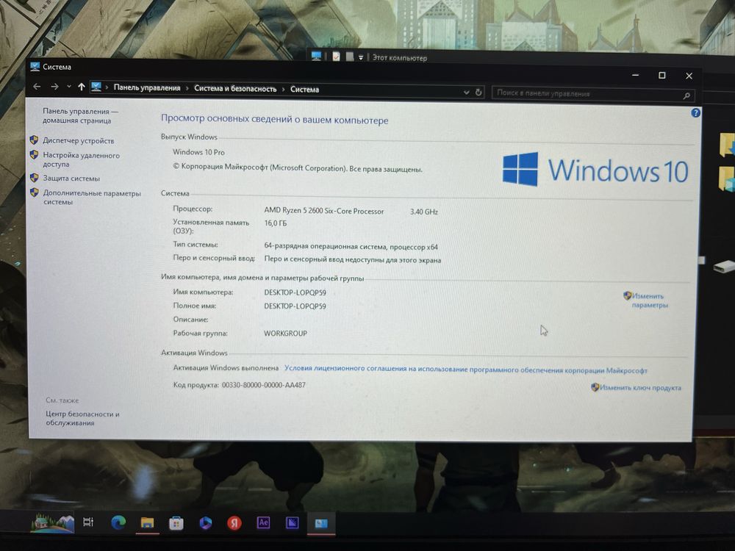Open Защита системы link
The width and height of the screenshot is (735, 551).
71,178
